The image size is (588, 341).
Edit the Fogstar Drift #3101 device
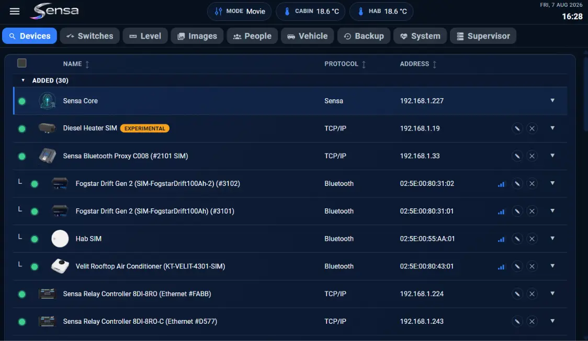click(x=517, y=211)
